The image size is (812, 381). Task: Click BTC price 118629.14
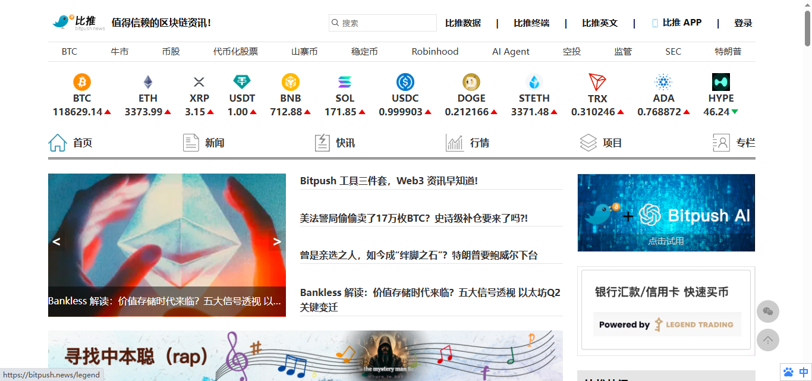[77, 112]
